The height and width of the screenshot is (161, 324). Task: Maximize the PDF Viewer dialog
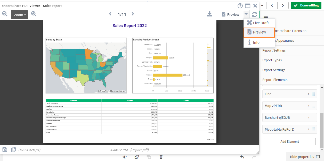[248, 6]
